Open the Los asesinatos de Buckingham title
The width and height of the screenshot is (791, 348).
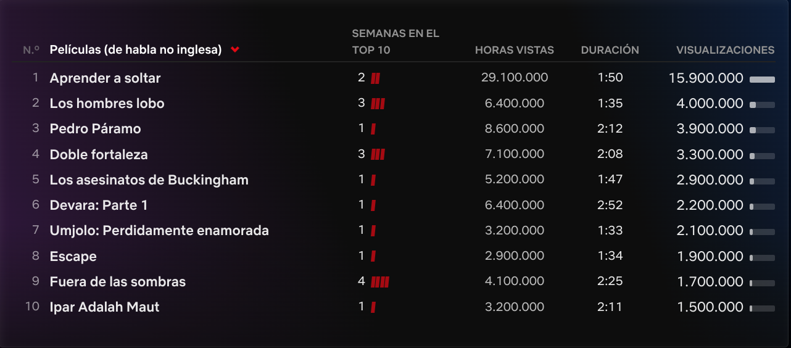pos(149,180)
